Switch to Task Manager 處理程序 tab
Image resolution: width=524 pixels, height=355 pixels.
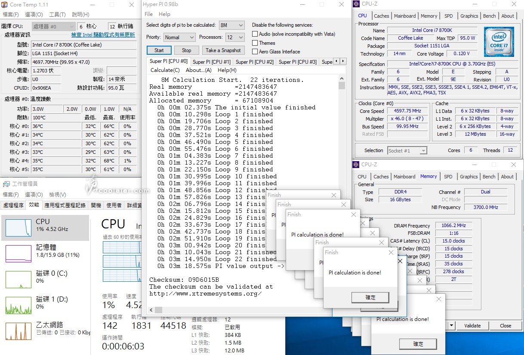(x=13, y=205)
